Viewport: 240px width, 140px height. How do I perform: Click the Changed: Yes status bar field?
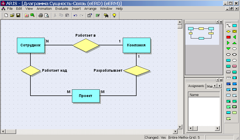[x=156, y=137]
